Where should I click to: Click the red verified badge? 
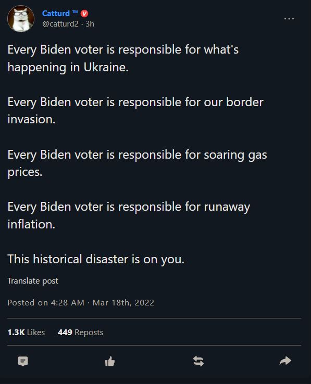[84, 14]
